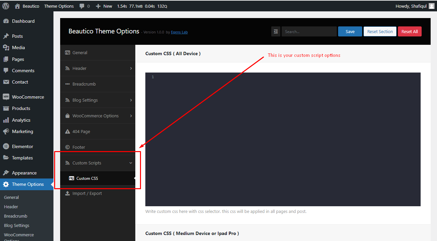The image size is (437, 241).
Task: Open the General theme options section
Action: pos(98,52)
